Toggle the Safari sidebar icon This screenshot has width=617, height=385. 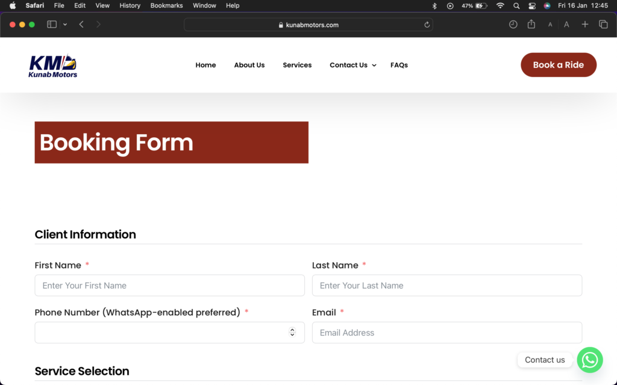tap(52, 25)
